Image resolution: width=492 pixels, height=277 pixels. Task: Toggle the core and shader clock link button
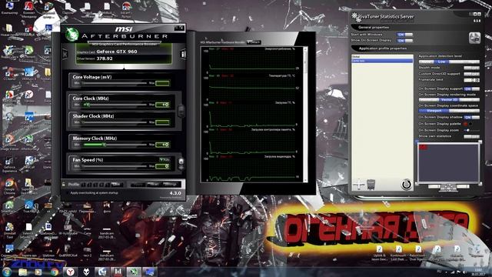pos(181,111)
